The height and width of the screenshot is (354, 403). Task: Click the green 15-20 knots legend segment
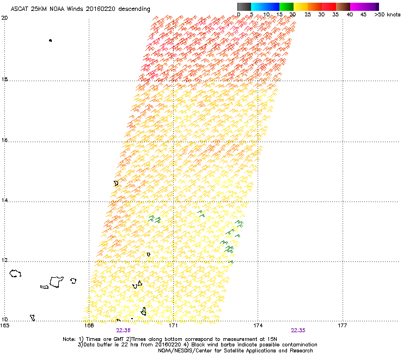click(x=286, y=7)
